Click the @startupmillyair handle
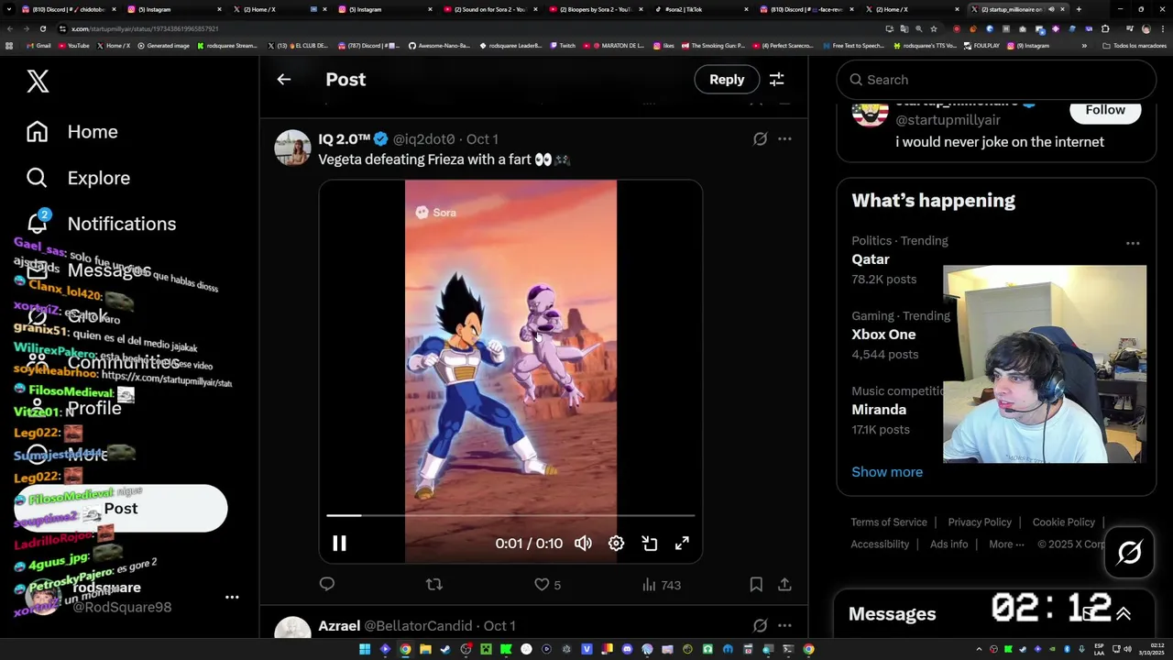This screenshot has height=660, width=1173. [x=948, y=120]
